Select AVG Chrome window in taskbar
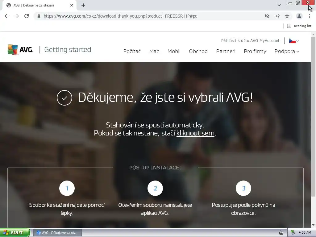This screenshot has width=316, height=237. (x=57, y=233)
